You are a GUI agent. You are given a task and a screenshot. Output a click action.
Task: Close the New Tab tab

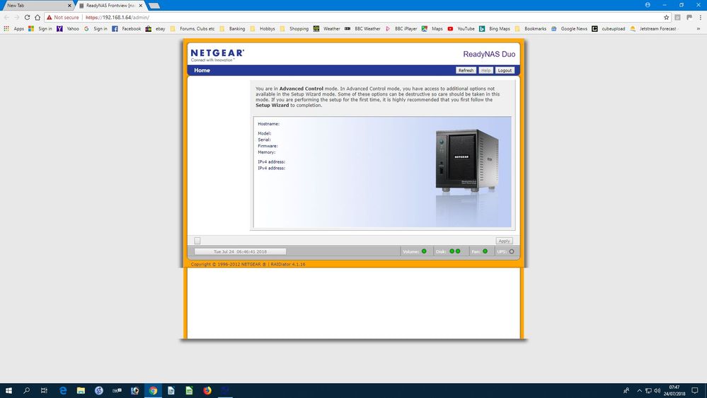[x=69, y=6]
